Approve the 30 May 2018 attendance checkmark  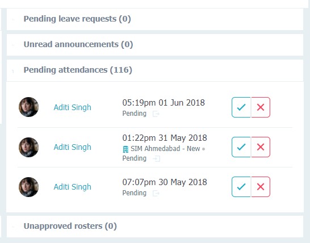click(241, 187)
